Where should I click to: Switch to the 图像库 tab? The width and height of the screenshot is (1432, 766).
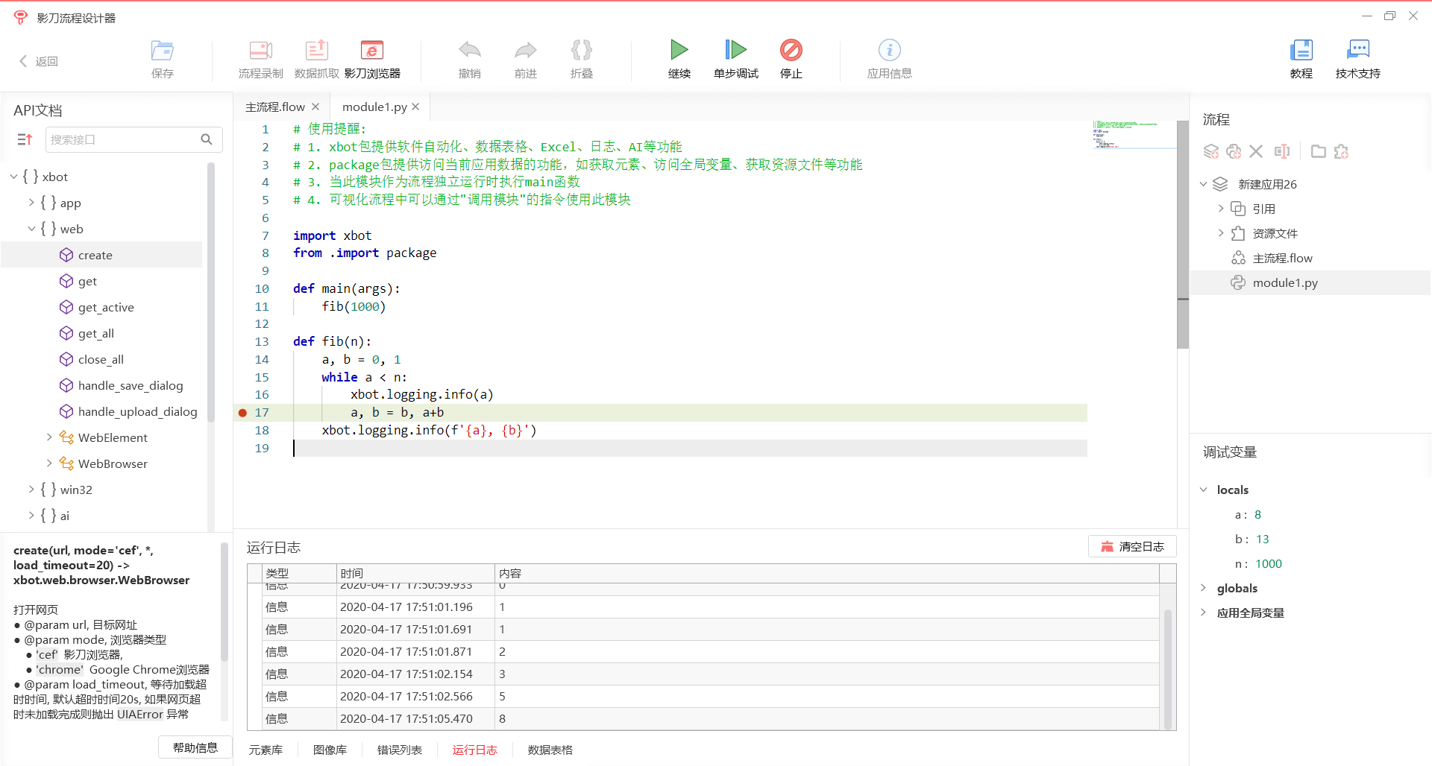click(x=330, y=750)
